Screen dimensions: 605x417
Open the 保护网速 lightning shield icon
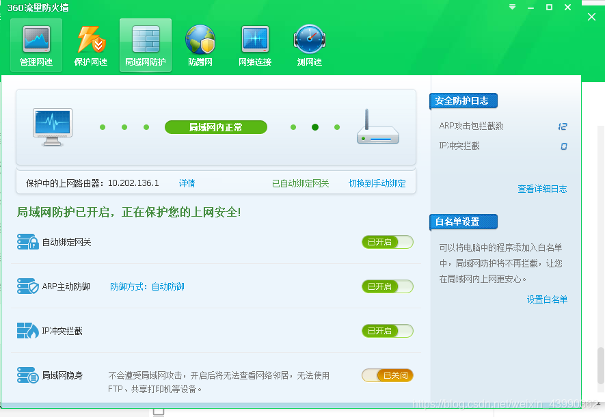click(x=91, y=40)
